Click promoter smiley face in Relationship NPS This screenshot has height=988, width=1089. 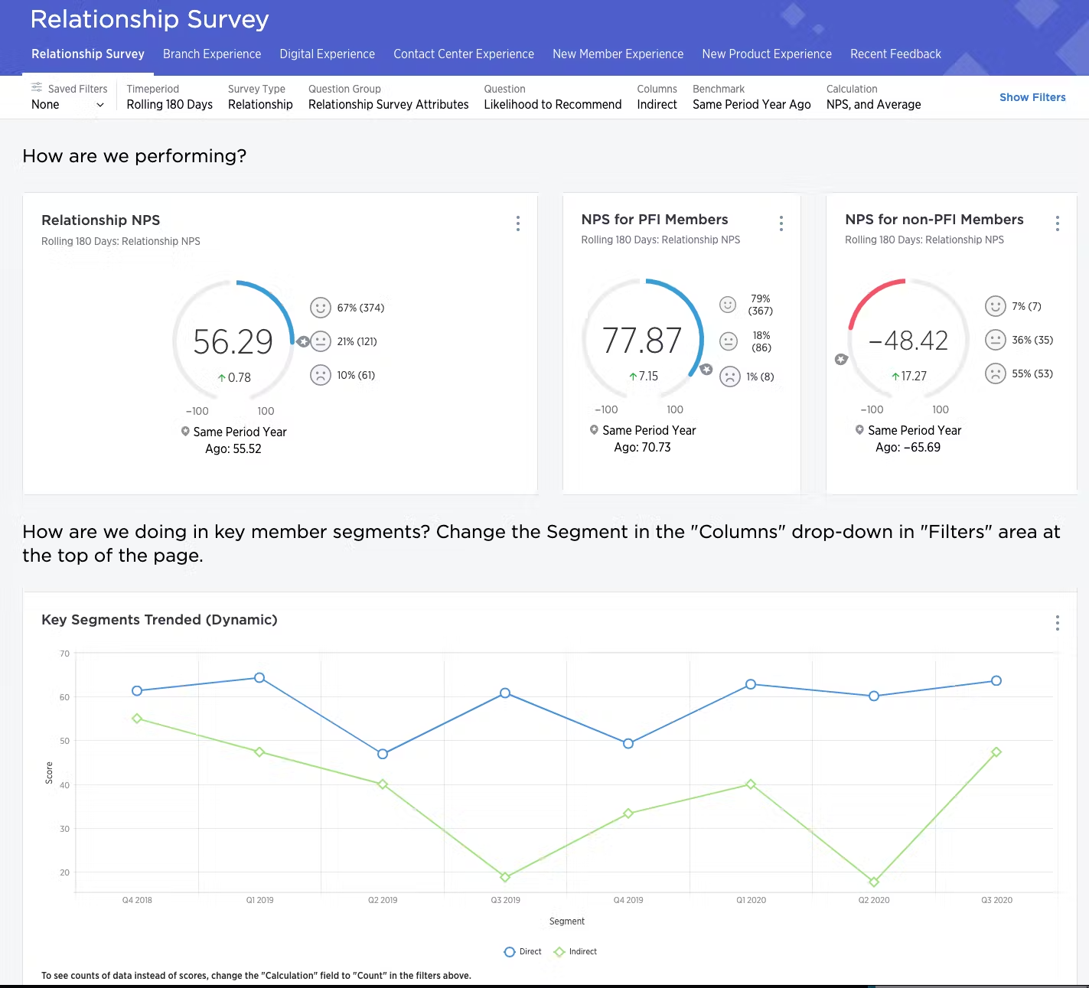tap(320, 308)
